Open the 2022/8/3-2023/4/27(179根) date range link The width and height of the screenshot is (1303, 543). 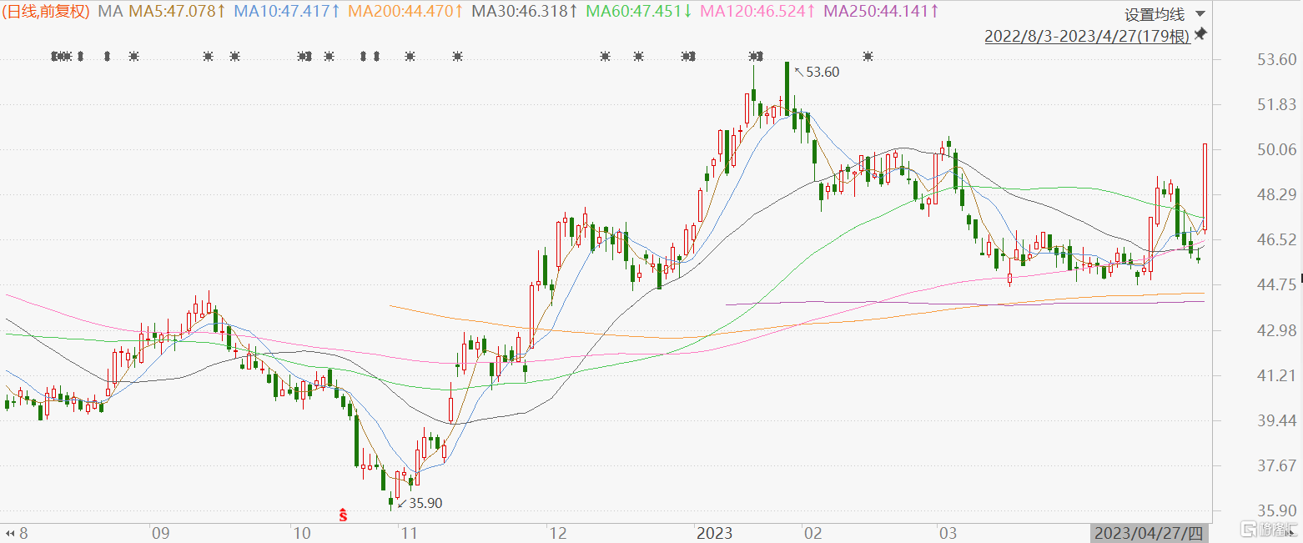(x=1087, y=37)
